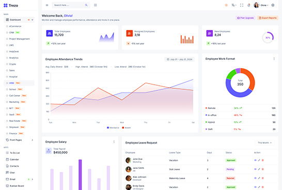This screenshot has width=282, height=190.
Task: Toggle the Absent legend series in chart
Action: [x=127, y=128]
